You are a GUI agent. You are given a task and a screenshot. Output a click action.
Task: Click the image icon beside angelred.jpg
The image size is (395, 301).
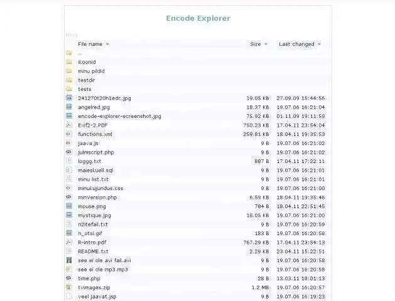(69, 107)
